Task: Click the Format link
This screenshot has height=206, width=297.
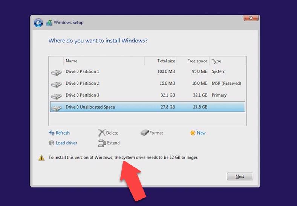Action: click(x=156, y=133)
